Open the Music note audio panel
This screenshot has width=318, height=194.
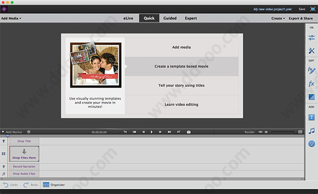(x=312, y=131)
